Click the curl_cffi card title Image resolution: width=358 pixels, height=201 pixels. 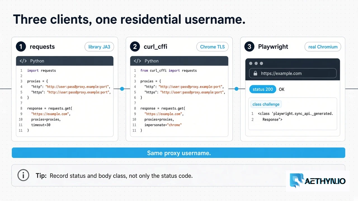(x=156, y=47)
